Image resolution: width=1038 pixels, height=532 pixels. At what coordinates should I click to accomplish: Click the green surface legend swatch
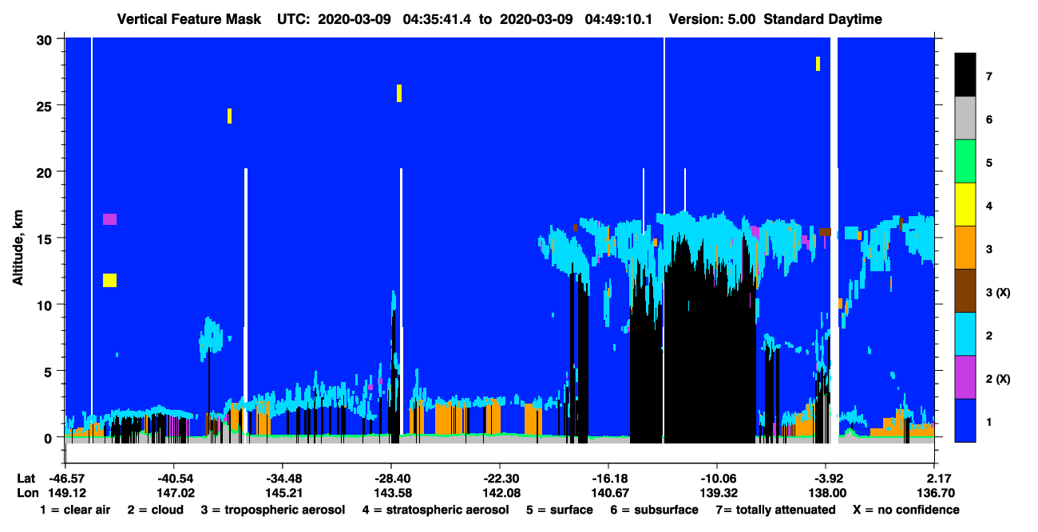click(965, 161)
